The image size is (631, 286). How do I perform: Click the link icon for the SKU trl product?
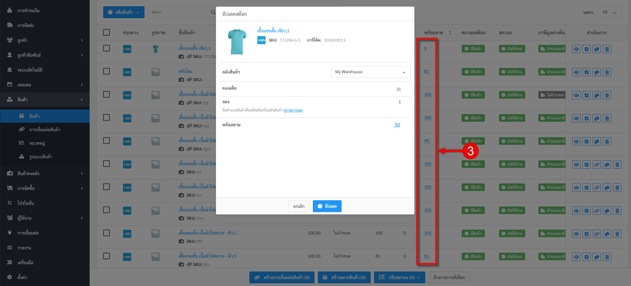pos(597,165)
